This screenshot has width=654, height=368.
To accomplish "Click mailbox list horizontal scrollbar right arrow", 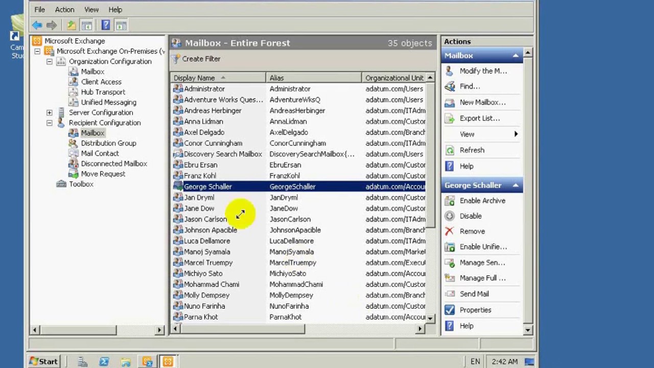I will click(421, 329).
